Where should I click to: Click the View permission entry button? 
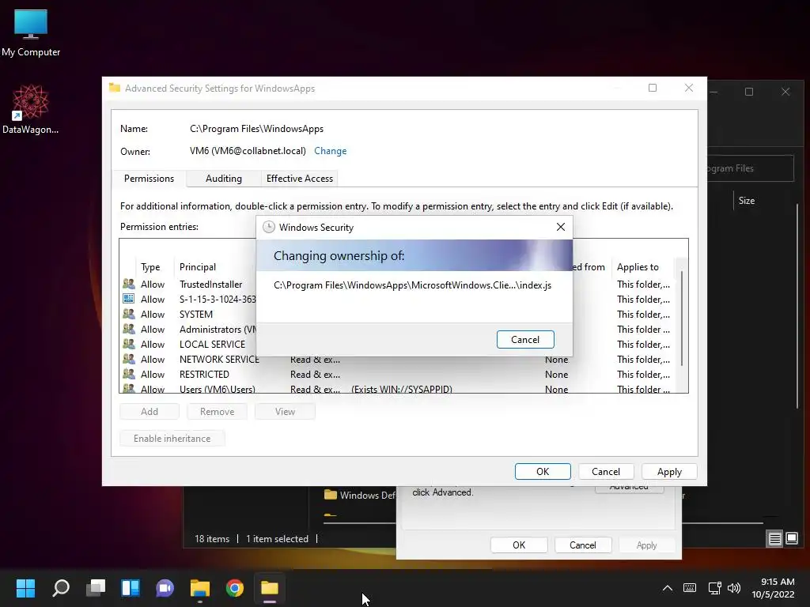[285, 411]
